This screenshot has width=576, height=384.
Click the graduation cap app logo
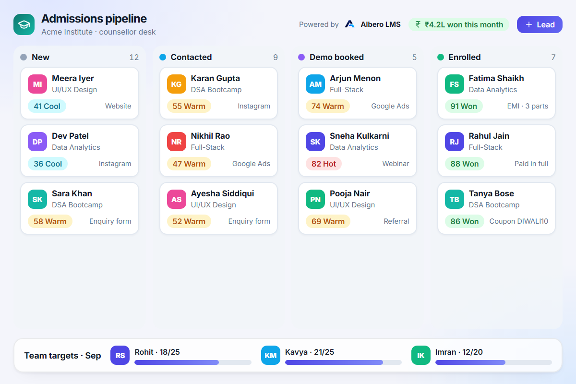24,24
